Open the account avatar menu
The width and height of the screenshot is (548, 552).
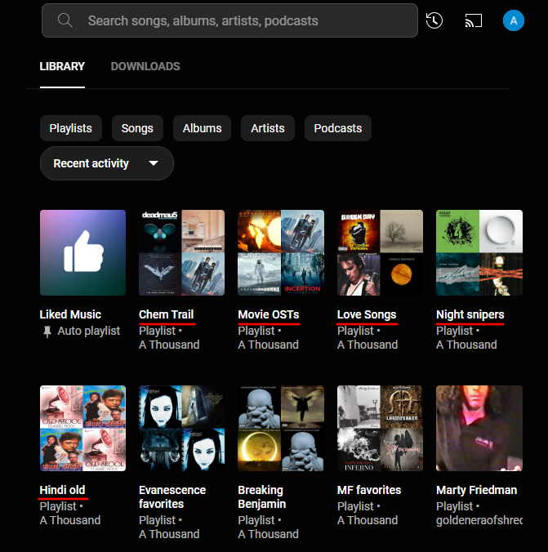point(514,20)
